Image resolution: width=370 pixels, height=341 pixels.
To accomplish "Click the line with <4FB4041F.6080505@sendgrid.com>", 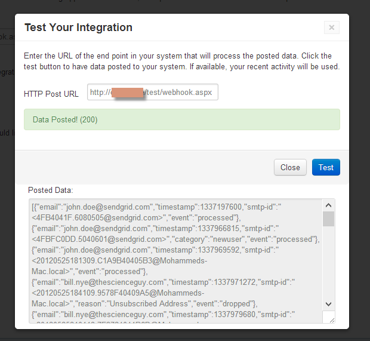I will coord(136,218).
